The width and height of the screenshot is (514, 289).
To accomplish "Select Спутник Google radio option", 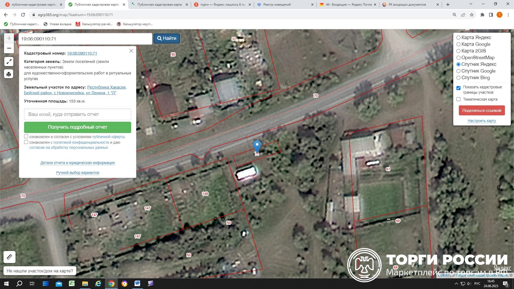I will point(458,71).
